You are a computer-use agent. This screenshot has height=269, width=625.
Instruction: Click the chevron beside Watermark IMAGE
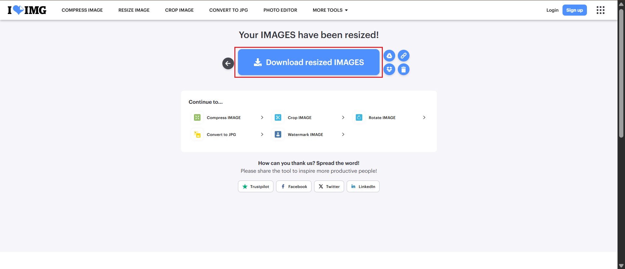(343, 134)
